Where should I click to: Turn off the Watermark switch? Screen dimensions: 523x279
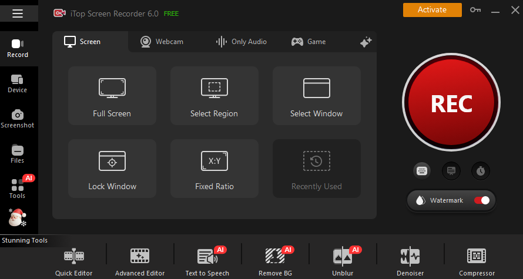pyautogui.click(x=481, y=200)
